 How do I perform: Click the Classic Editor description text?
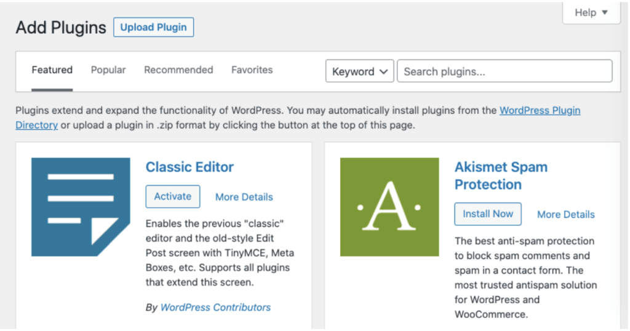217,252
